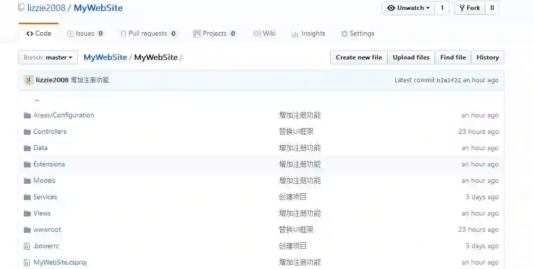The image size is (534, 269).
Task: Click the fork icon in Fork button
Action: click(462, 8)
